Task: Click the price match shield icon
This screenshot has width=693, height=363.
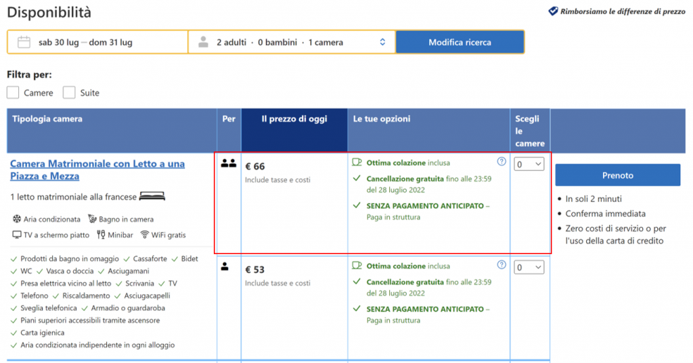Action: [x=553, y=11]
